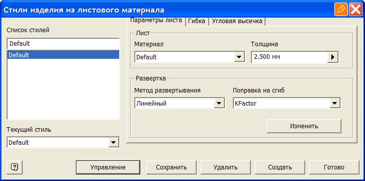This screenshot has width=365, height=181.
Task: Open the Текущий стиль dropdown
Action: click(113, 142)
